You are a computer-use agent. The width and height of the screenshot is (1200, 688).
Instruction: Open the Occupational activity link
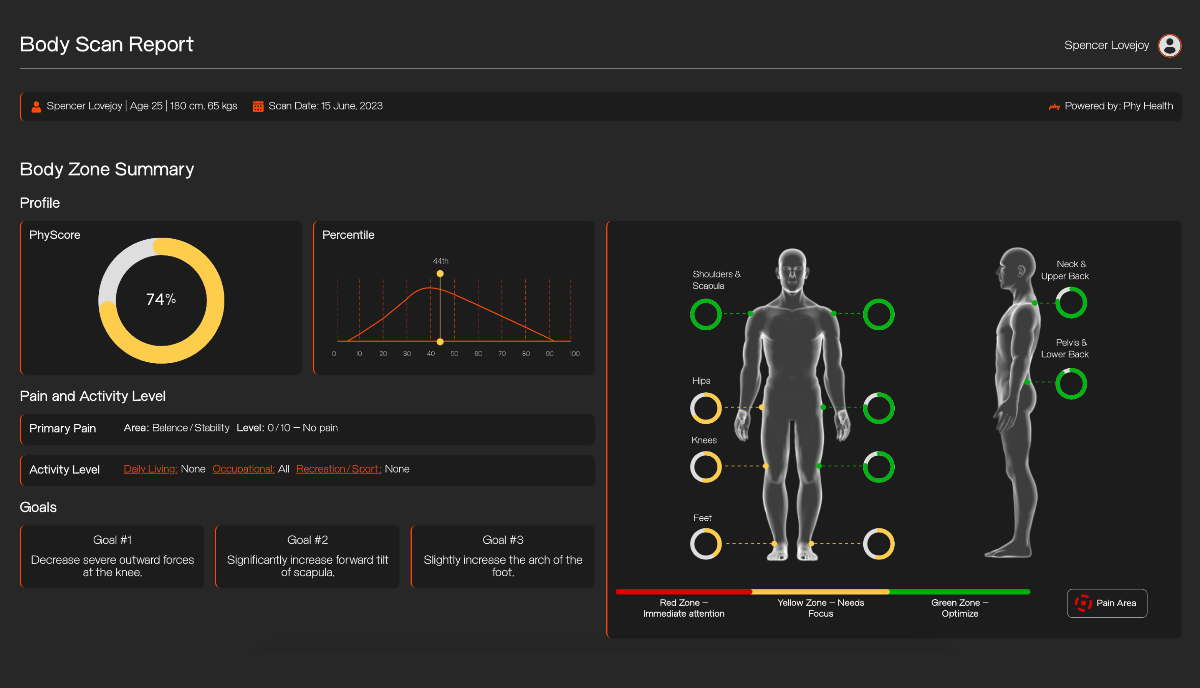click(243, 469)
